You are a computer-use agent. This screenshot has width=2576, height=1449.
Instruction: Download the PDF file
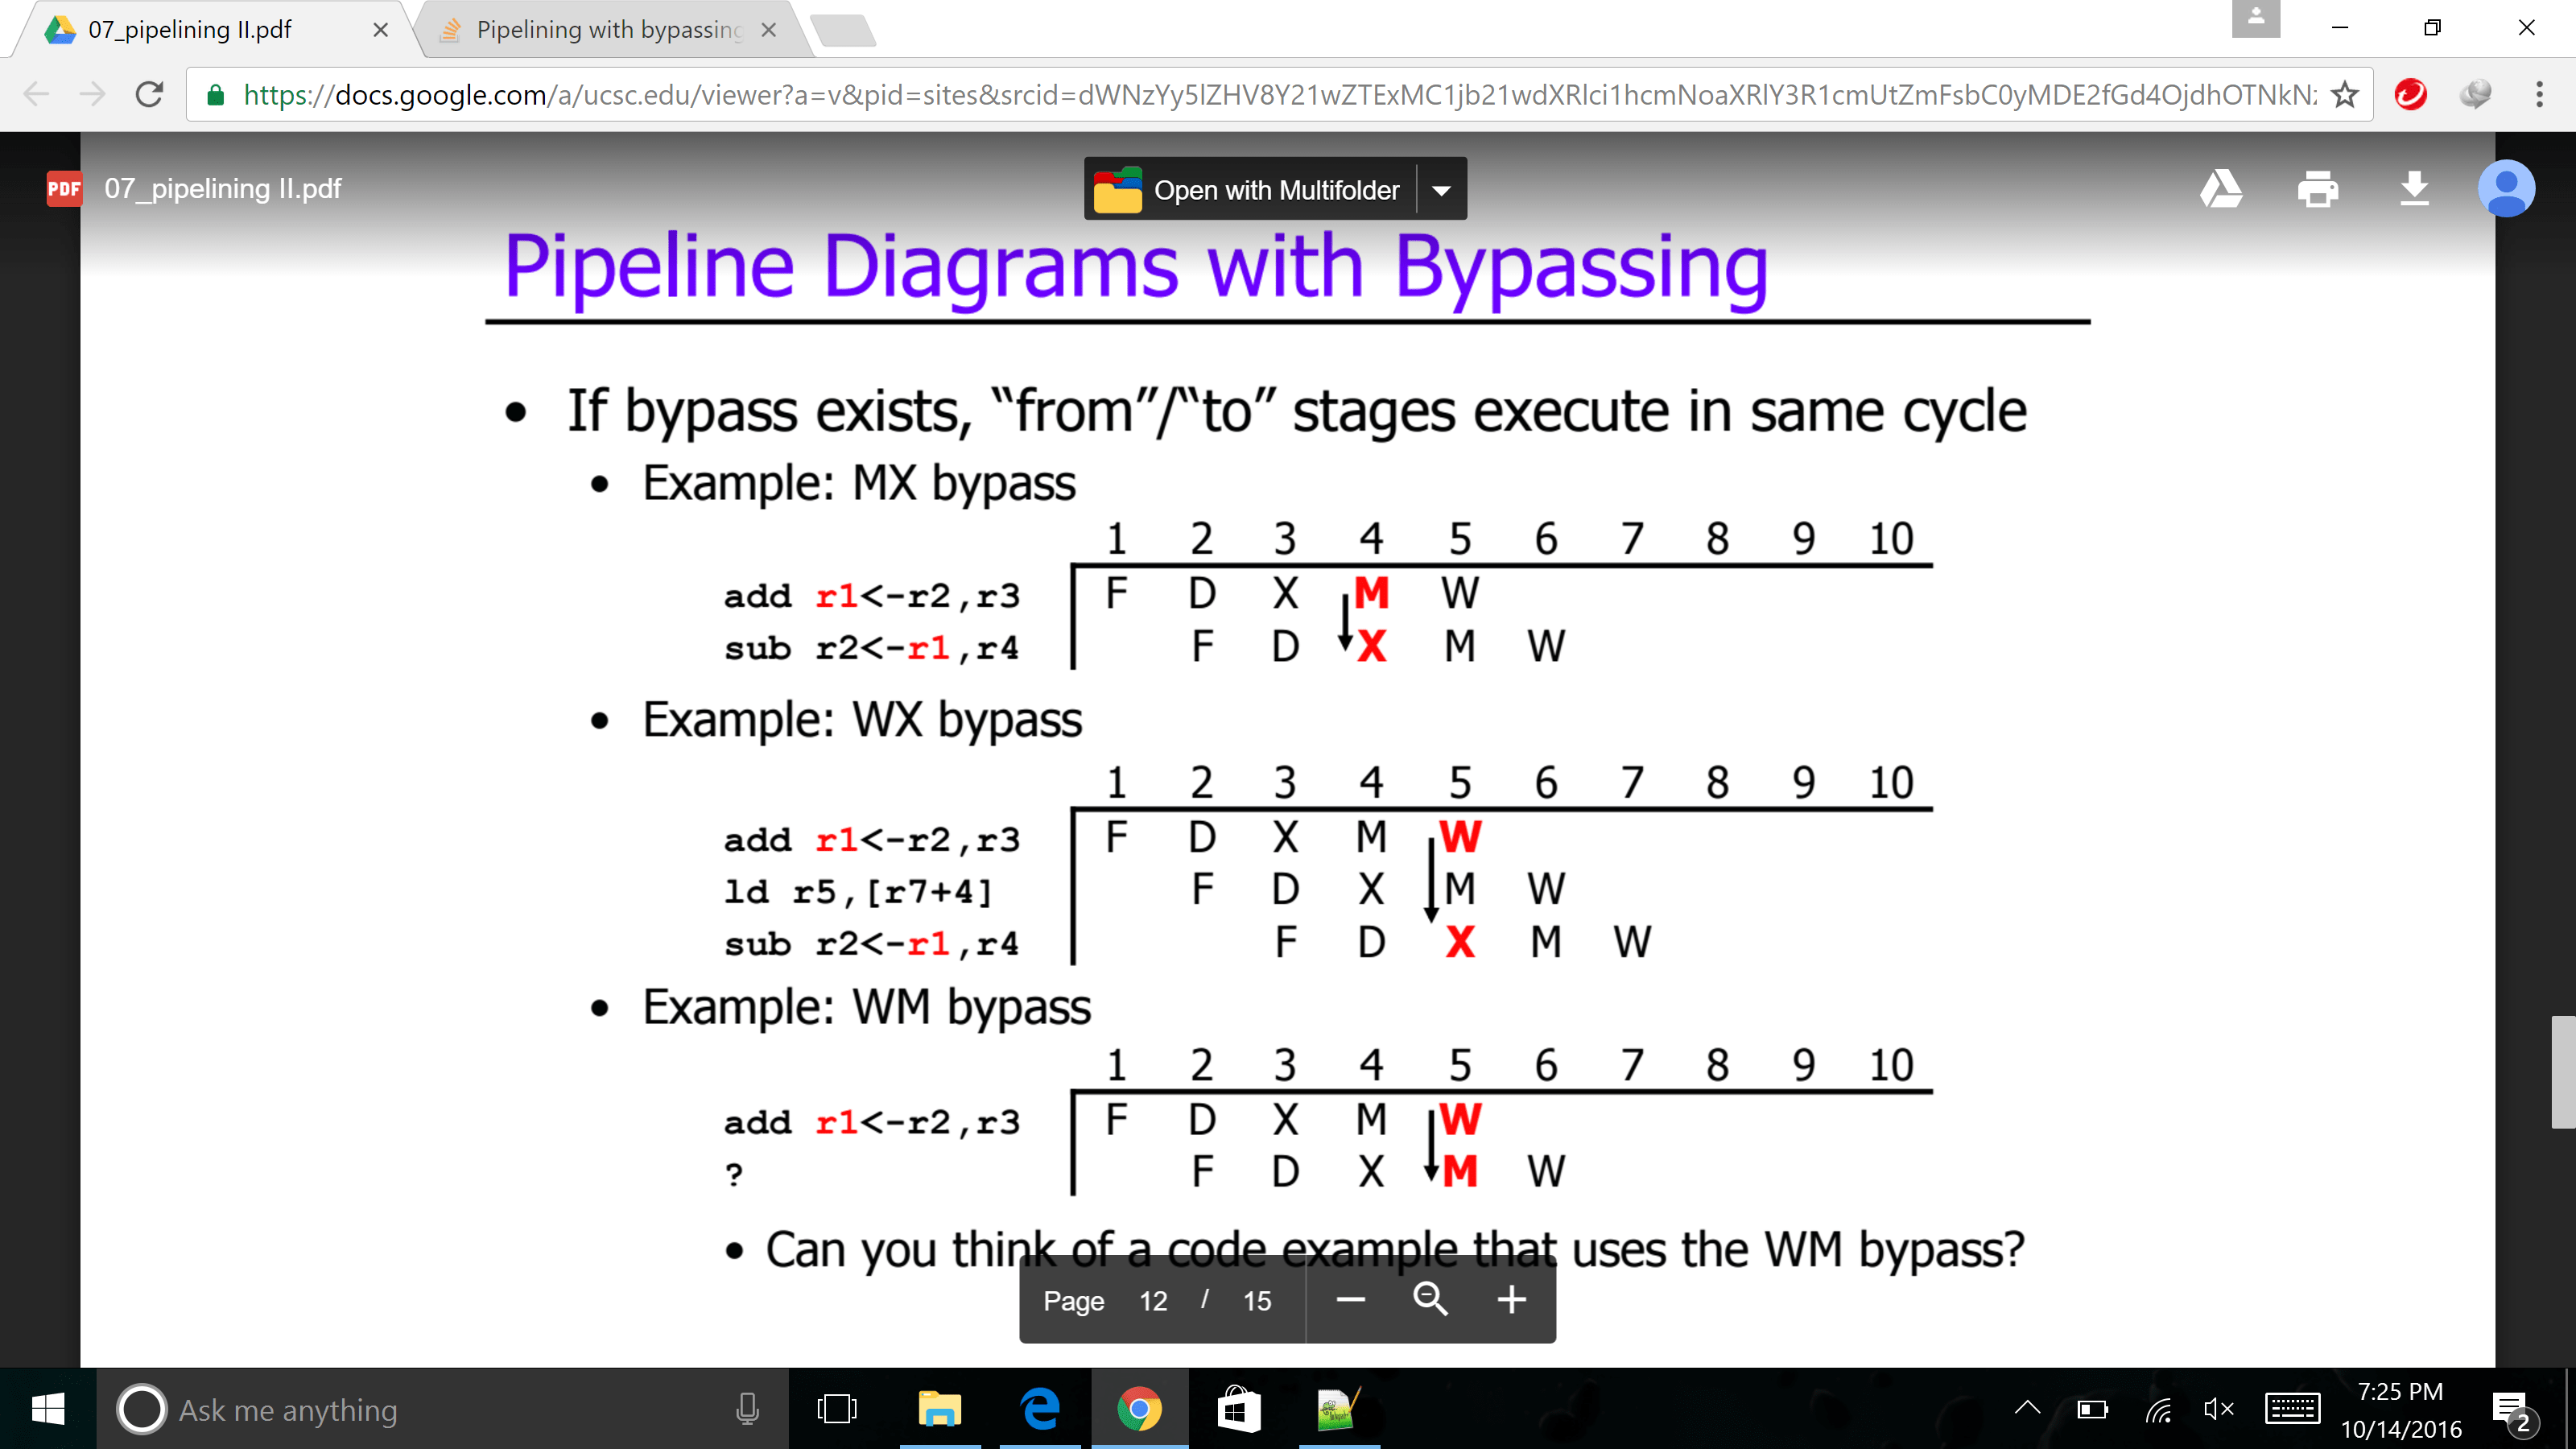pos(2414,189)
